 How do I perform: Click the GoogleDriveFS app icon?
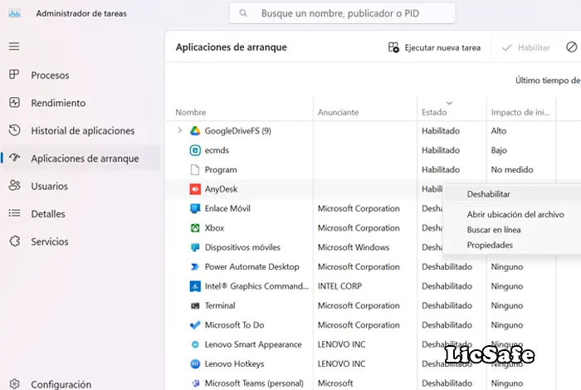point(195,131)
